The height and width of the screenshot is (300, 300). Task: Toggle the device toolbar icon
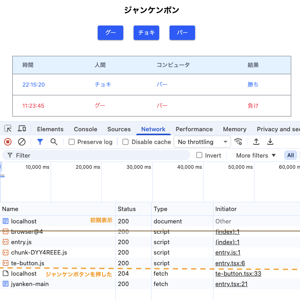22,129
